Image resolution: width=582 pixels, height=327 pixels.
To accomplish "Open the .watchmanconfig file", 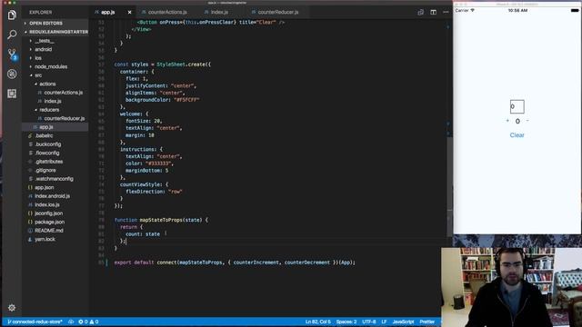I will pyautogui.click(x=54, y=179).
